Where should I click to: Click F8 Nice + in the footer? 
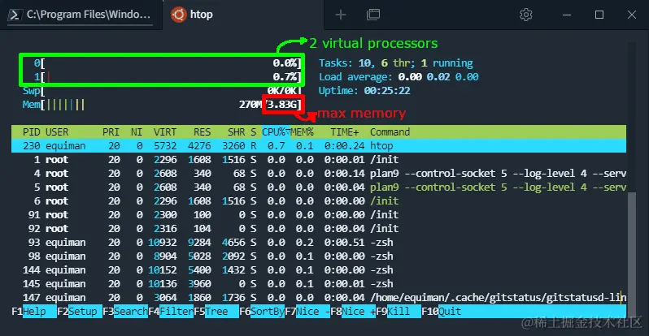(353, 311)
